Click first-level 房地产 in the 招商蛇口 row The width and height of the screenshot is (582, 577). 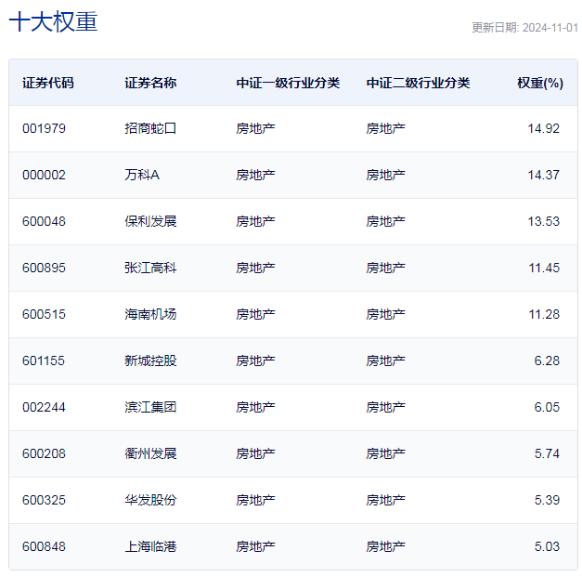click(x=256, y=128)
